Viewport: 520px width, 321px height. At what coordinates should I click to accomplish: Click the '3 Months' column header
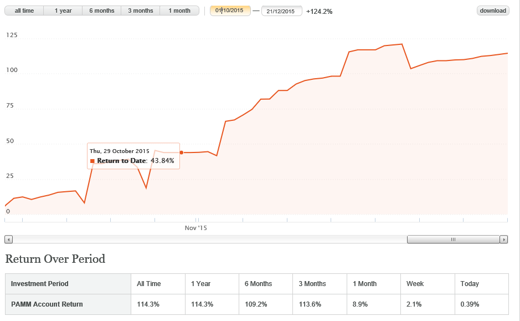click(x=320, y=284)
